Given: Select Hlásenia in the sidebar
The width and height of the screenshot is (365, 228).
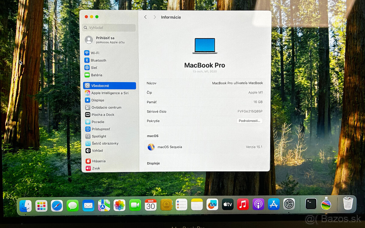Looking at the screenshot, I should click(99, 161).
